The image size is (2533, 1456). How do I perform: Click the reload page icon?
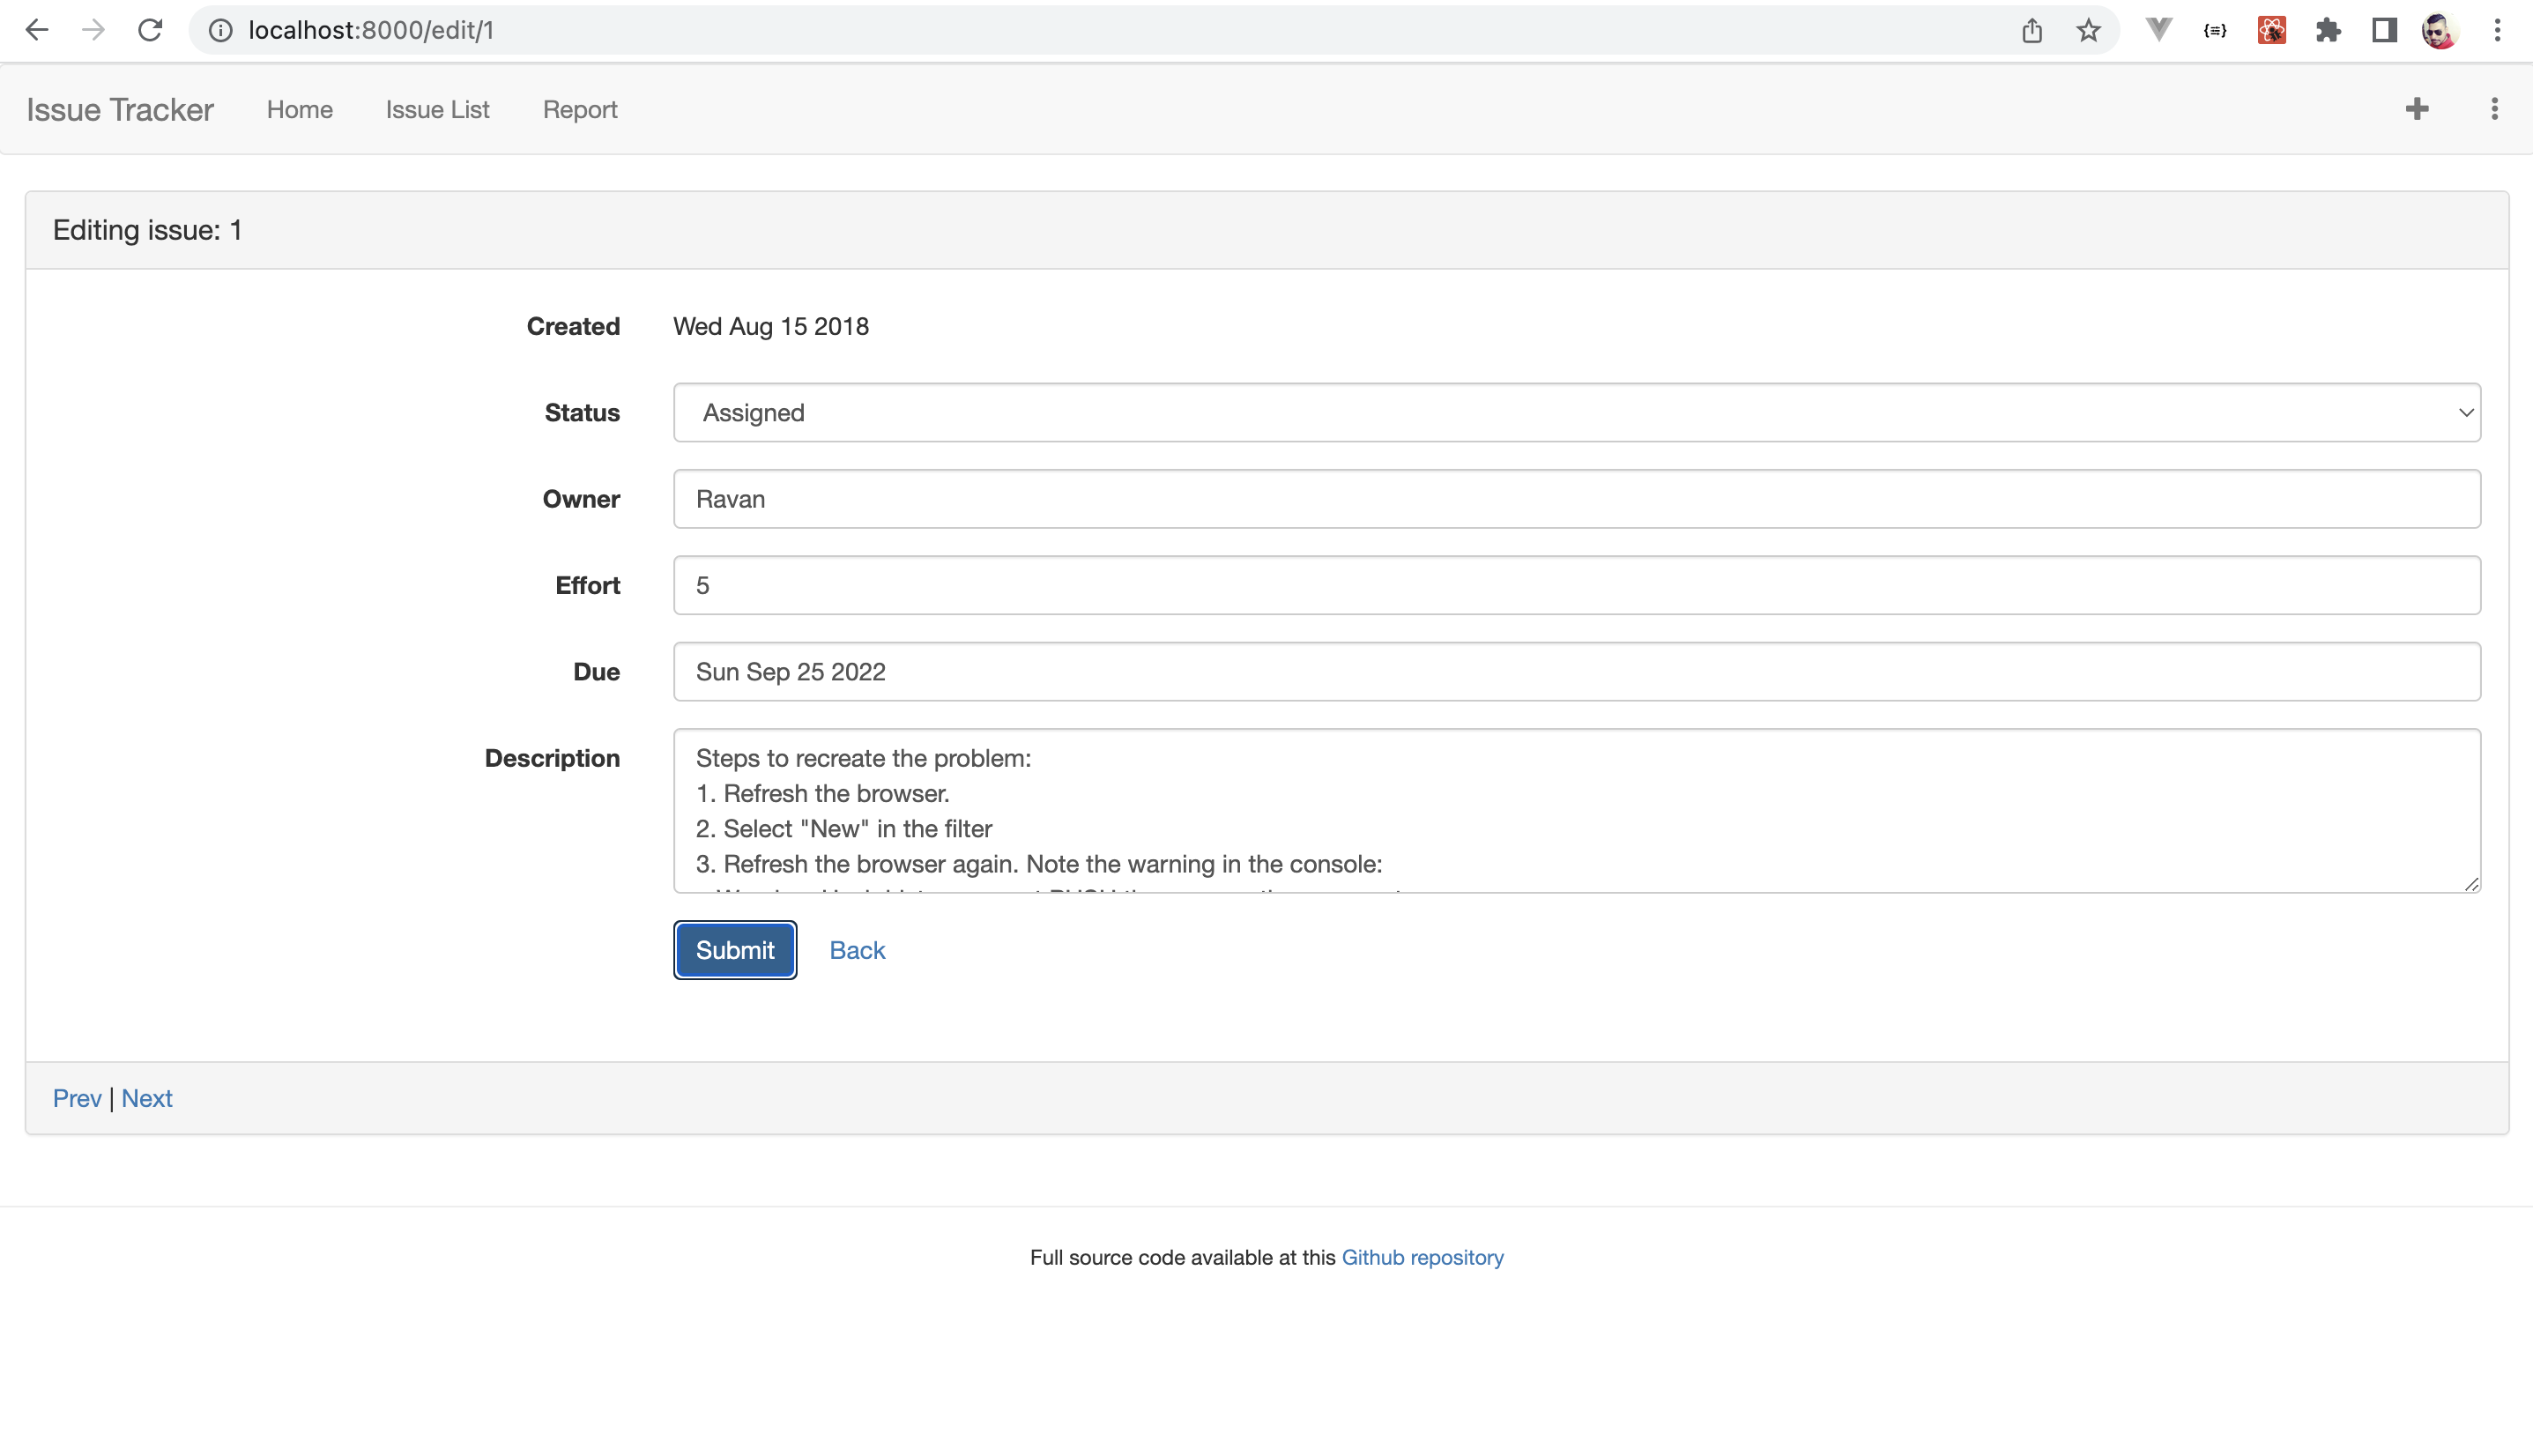coord(150,30)
